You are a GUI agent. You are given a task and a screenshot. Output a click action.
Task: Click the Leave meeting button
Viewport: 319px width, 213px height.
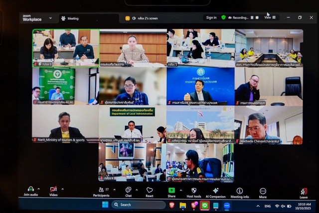point(304,191)
